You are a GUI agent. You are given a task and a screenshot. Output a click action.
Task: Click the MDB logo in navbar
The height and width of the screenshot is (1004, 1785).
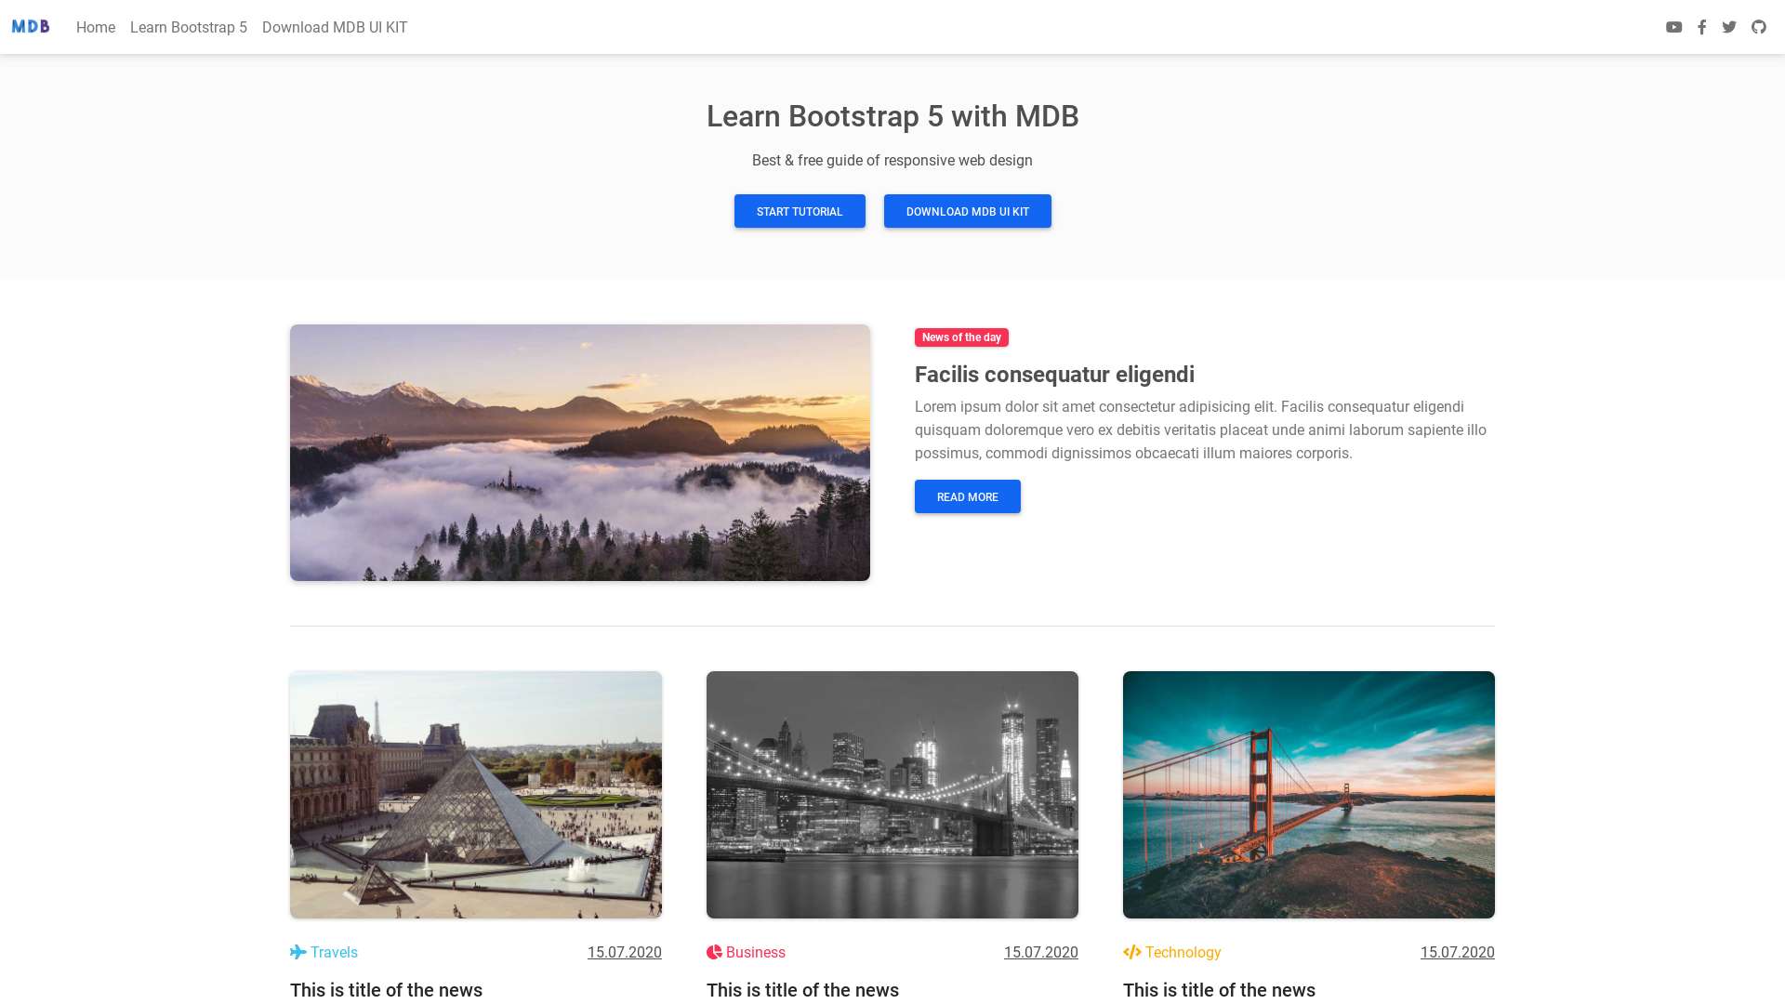pos(31,26)
